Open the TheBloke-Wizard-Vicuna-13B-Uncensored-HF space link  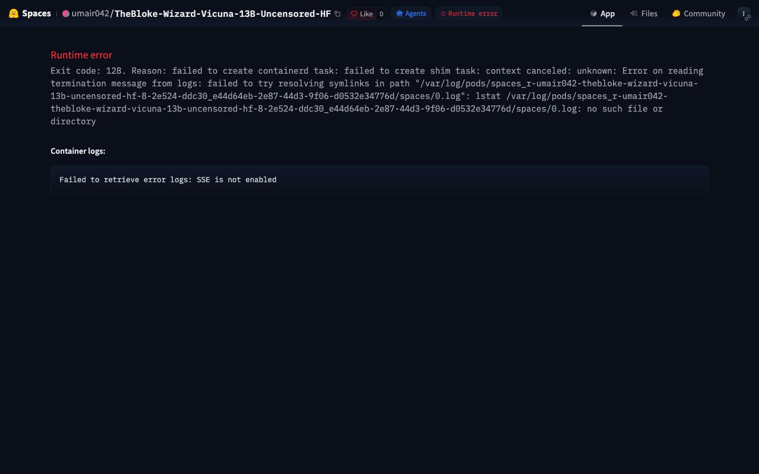[222, 14]
